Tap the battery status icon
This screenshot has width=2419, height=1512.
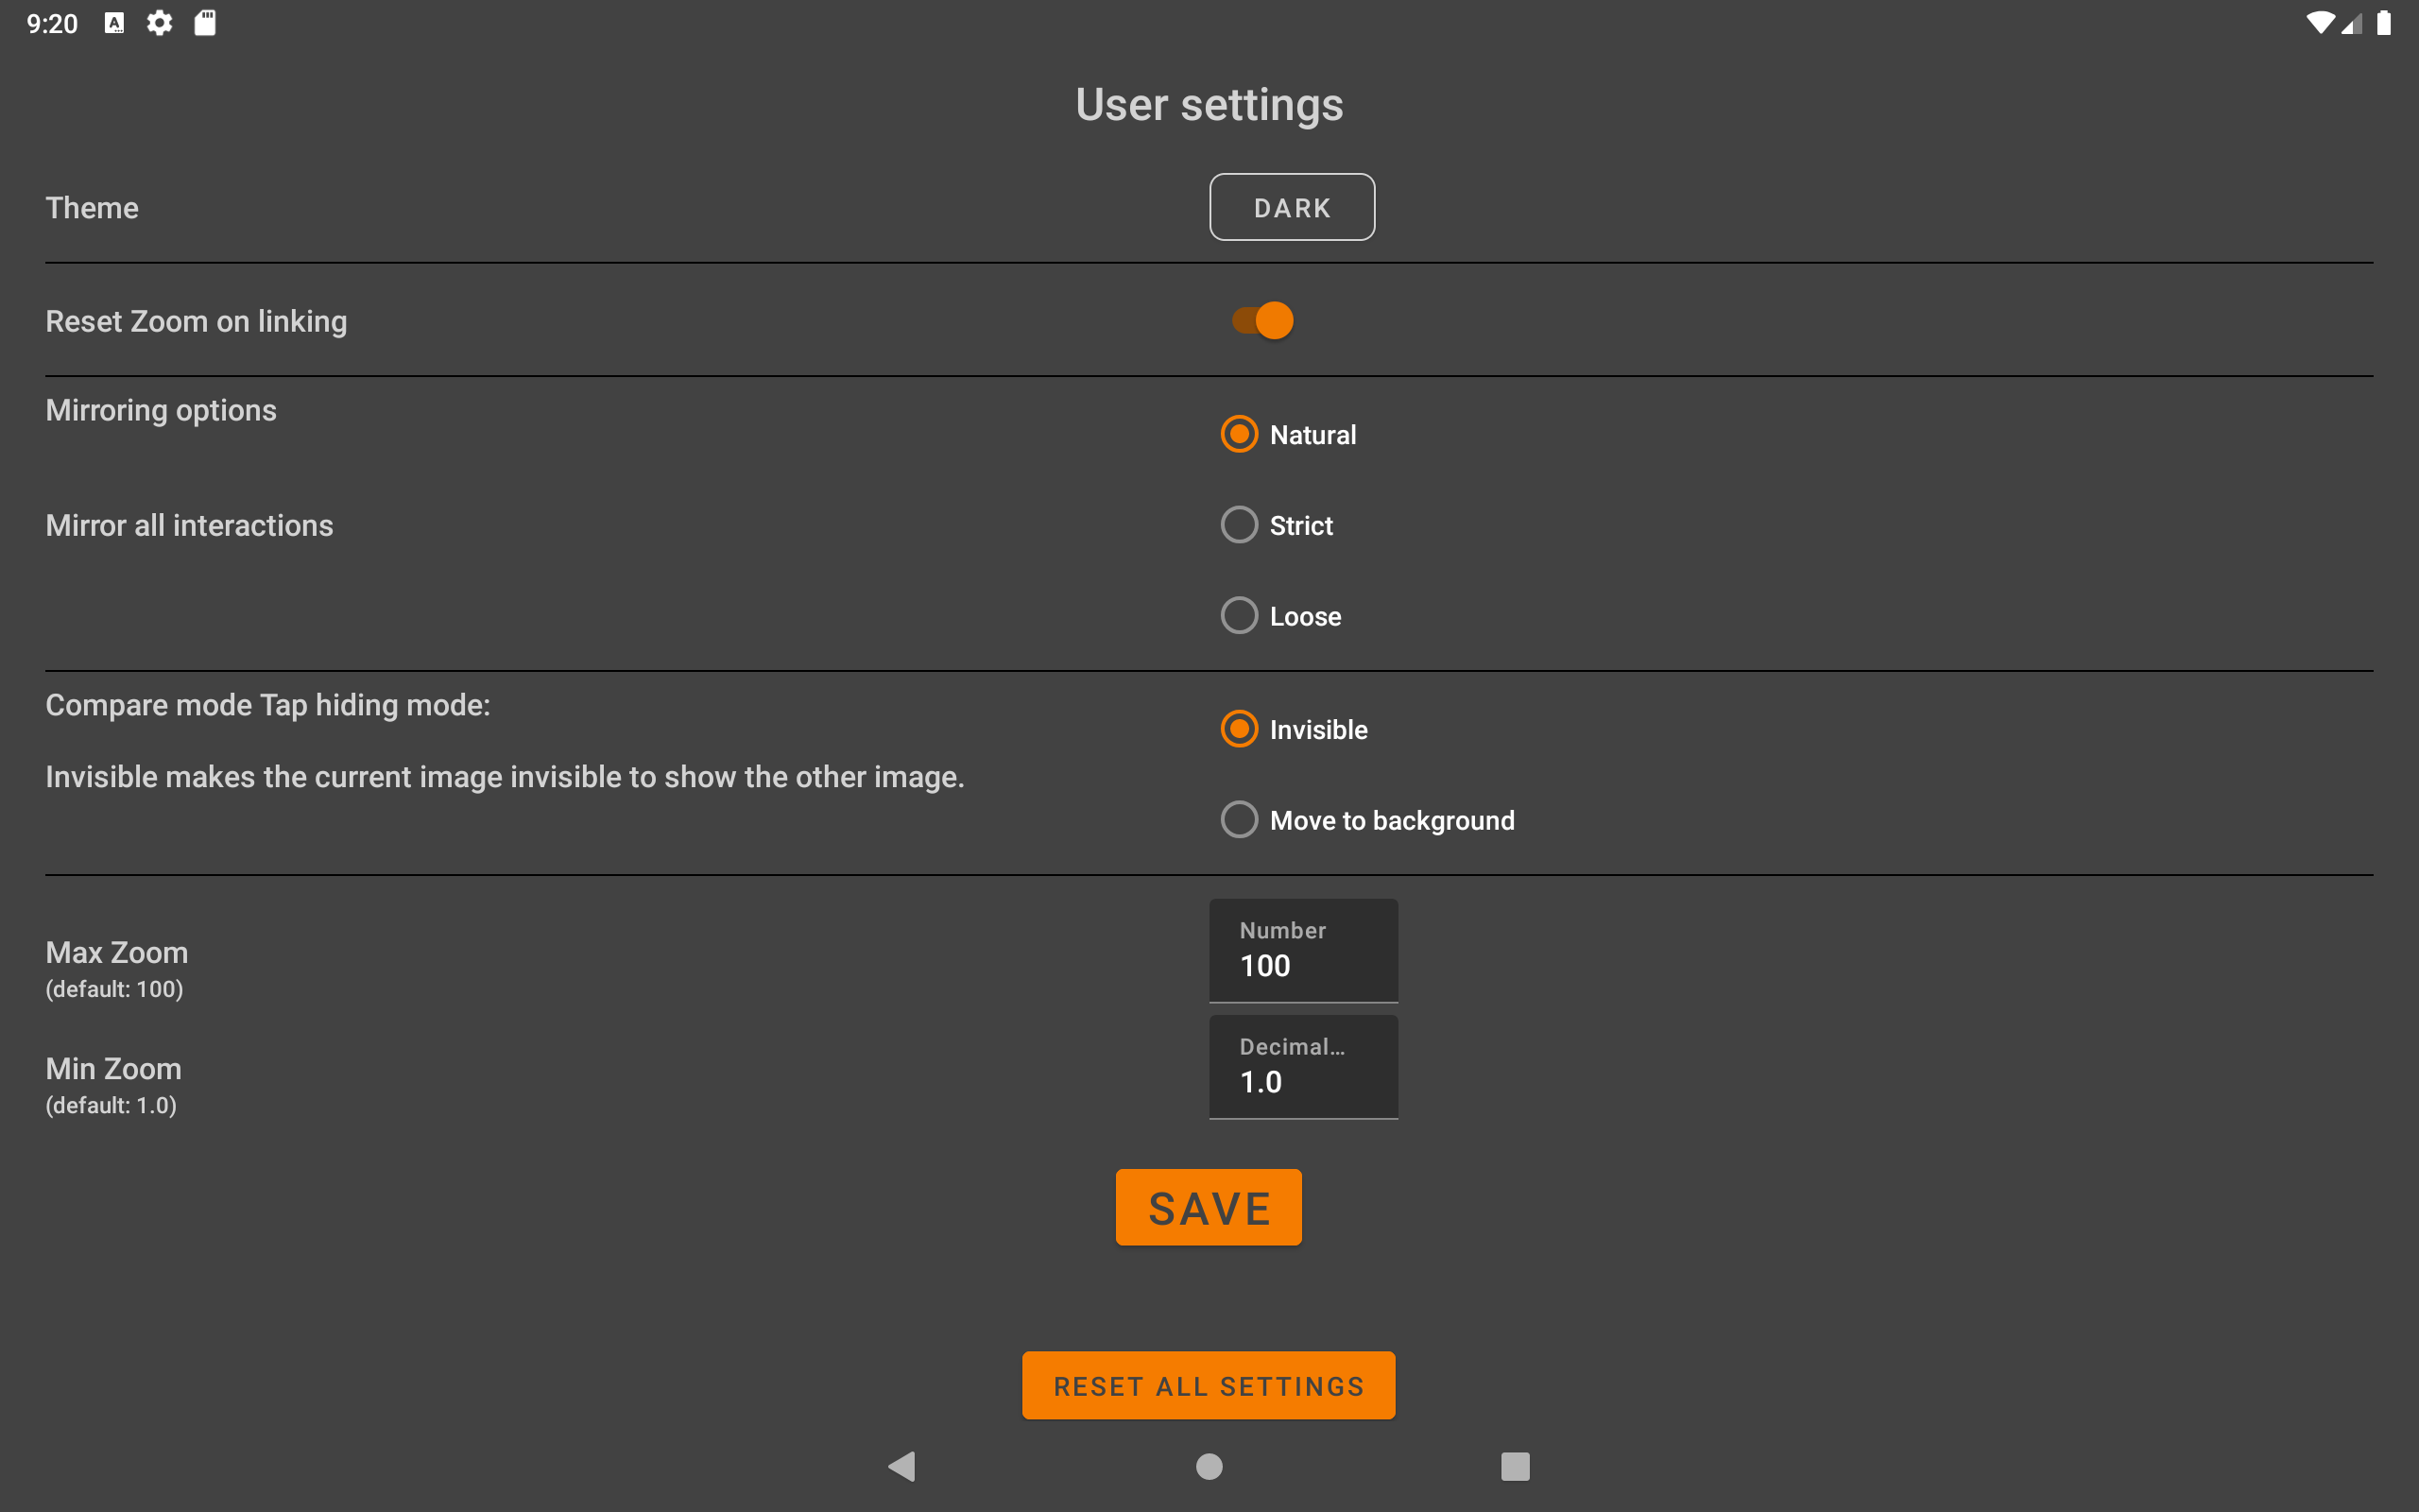[x=2384, y=23]
